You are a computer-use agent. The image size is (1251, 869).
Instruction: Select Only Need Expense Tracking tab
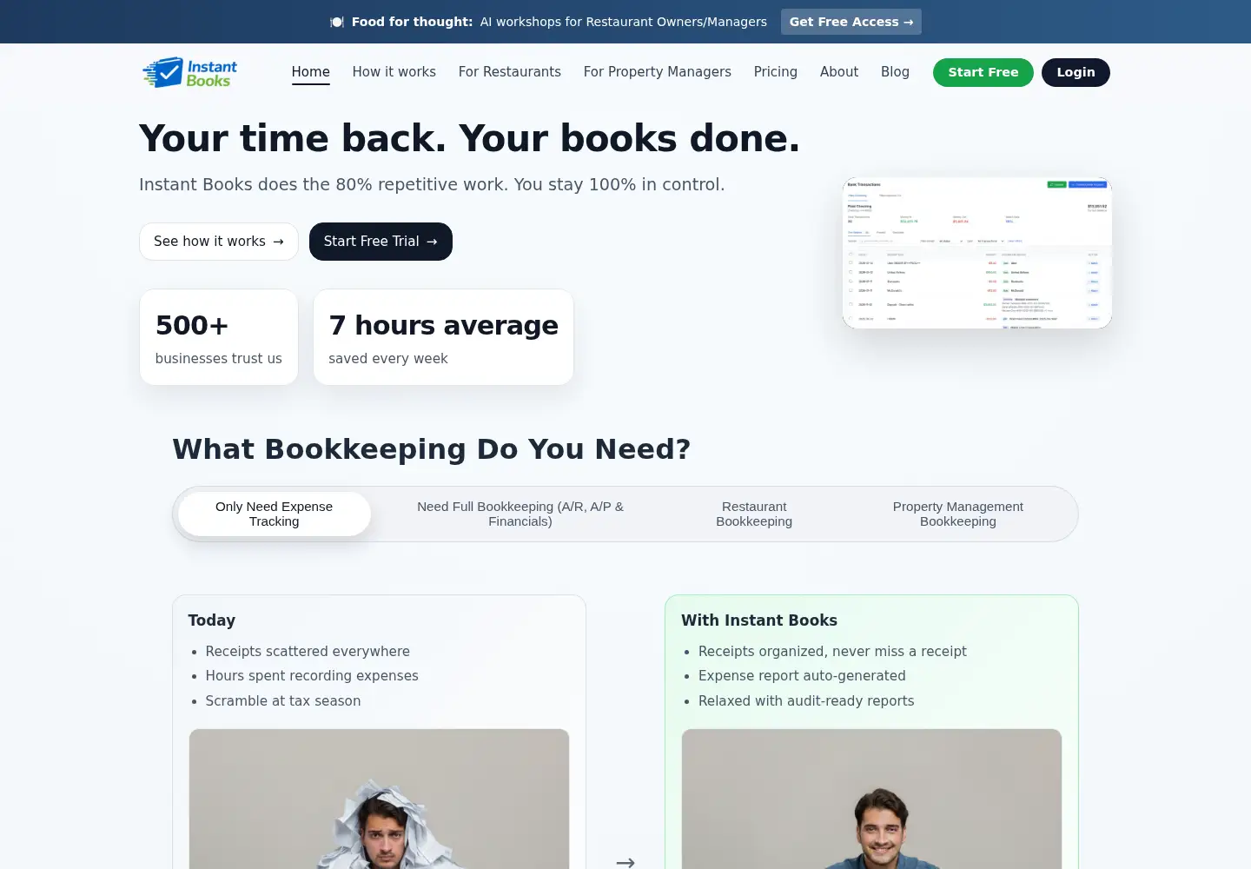click(x=274, y=514)
